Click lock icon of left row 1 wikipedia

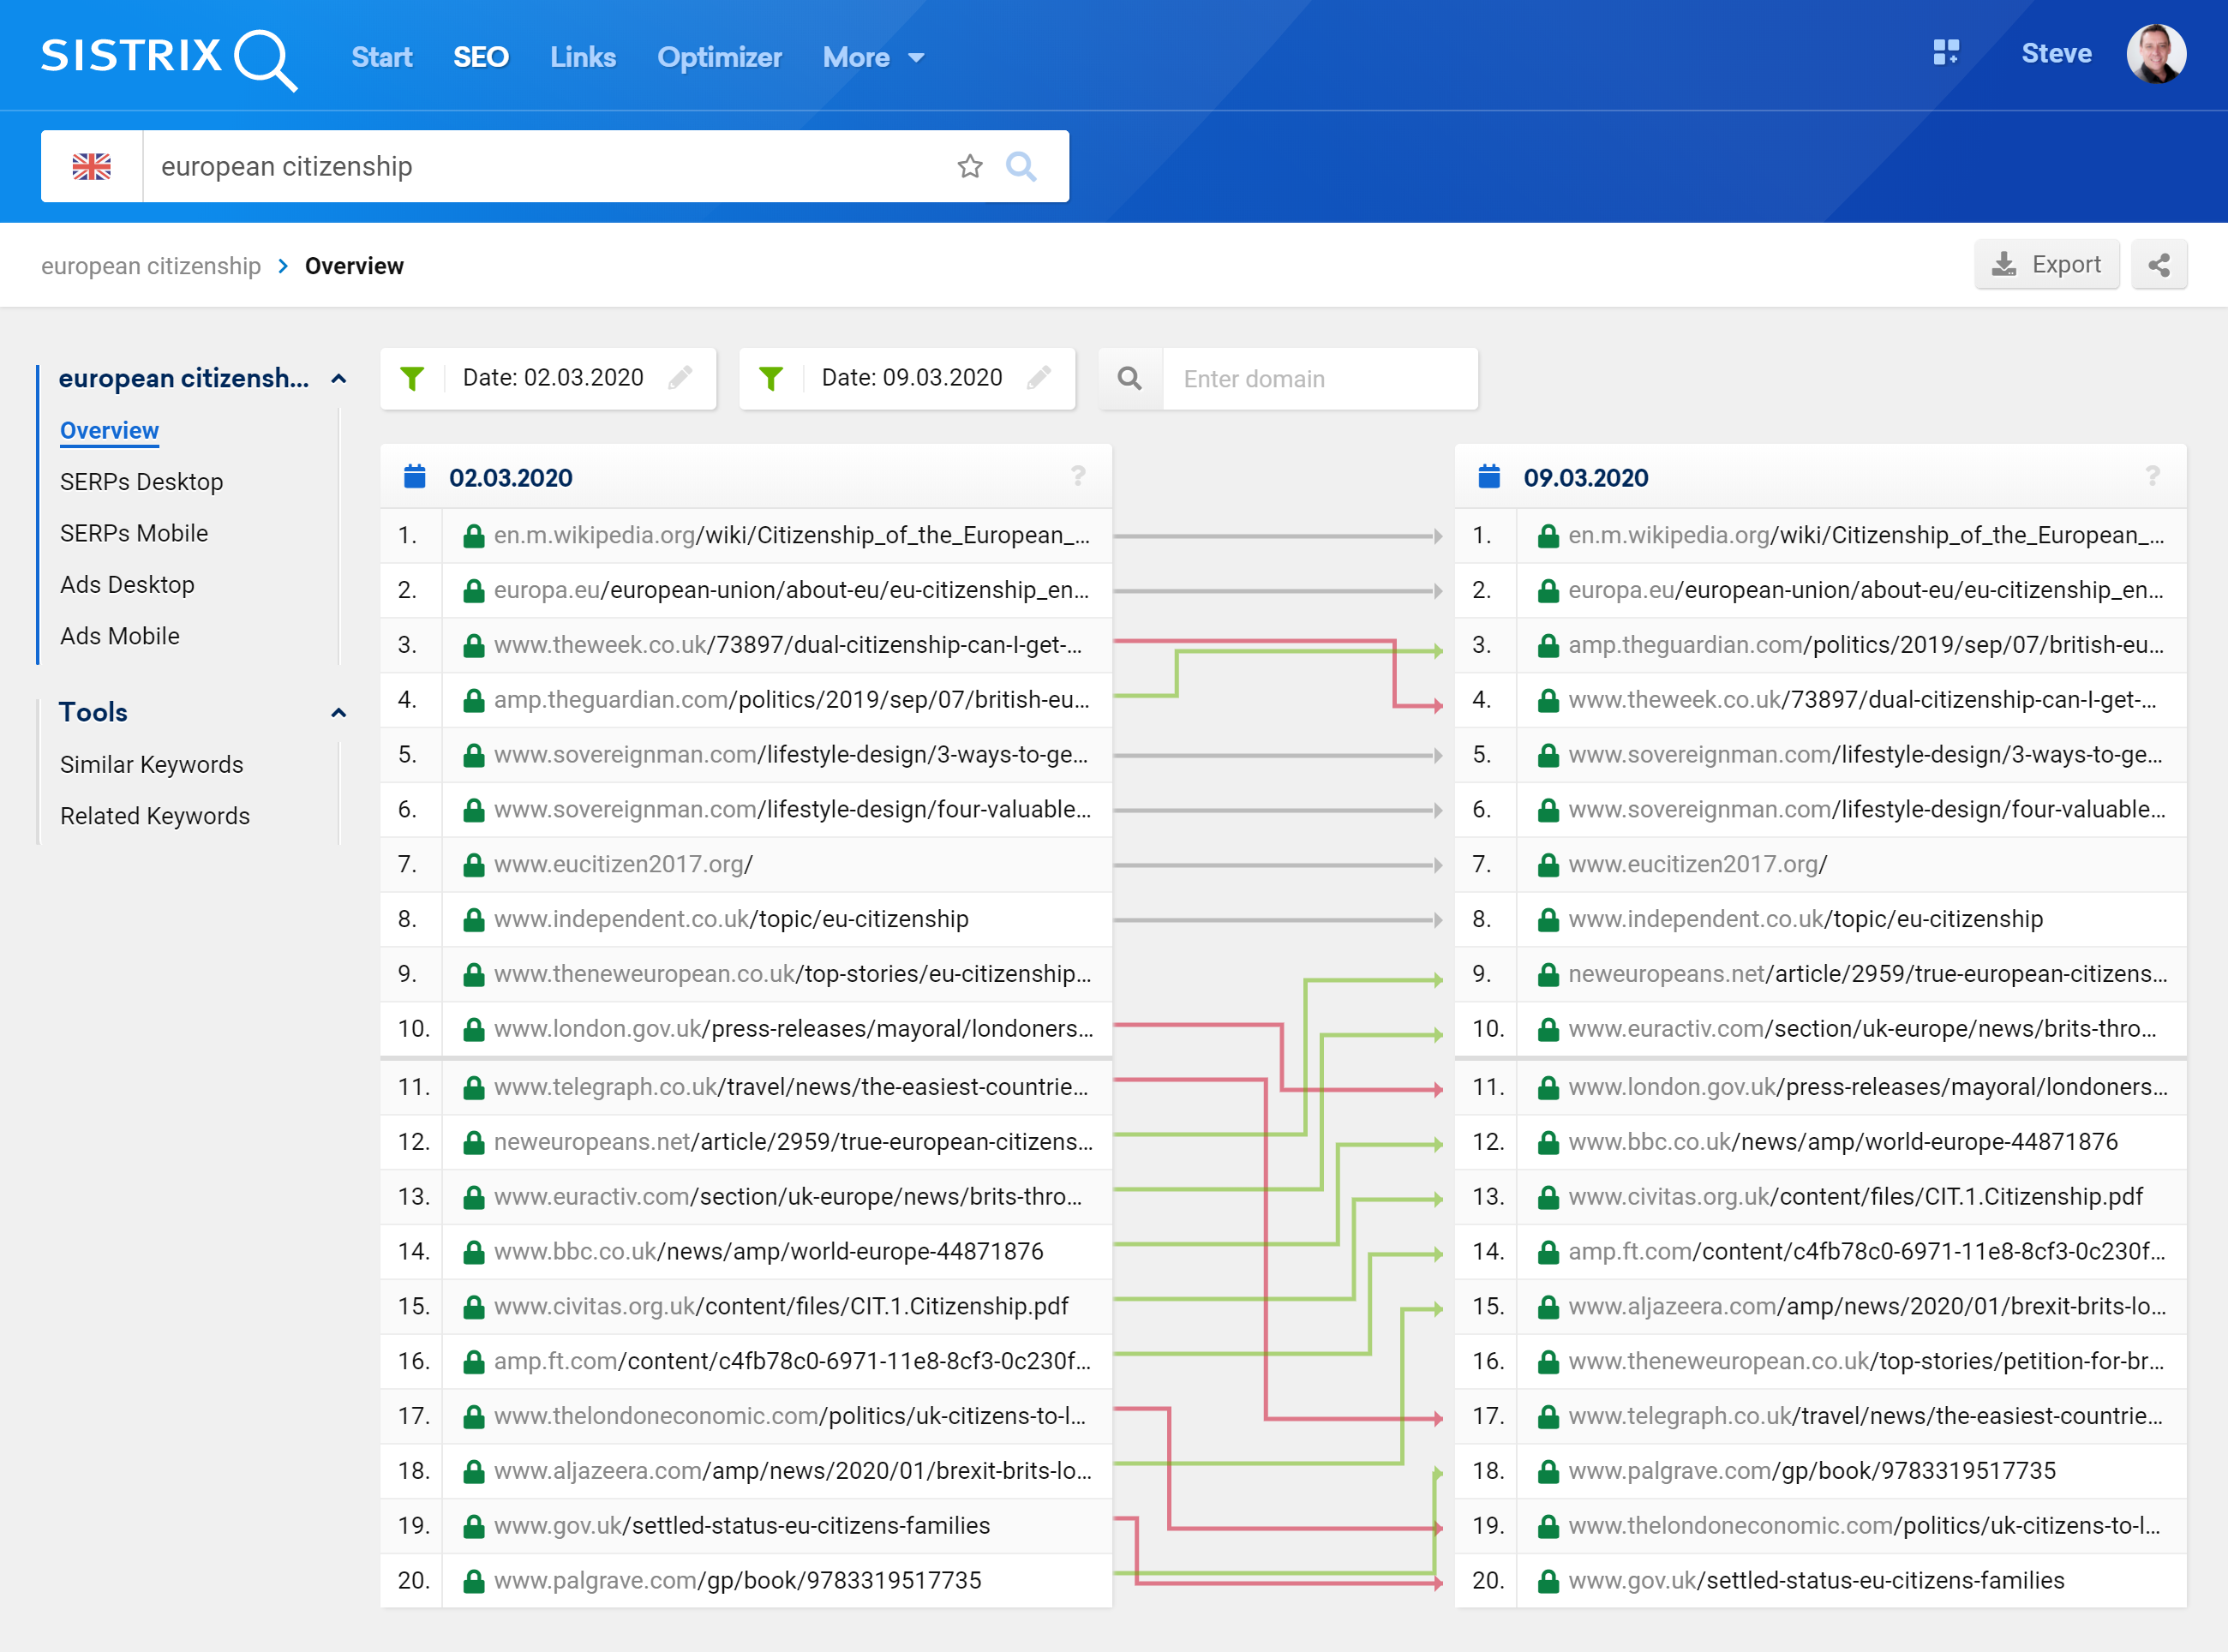(474, 536)
